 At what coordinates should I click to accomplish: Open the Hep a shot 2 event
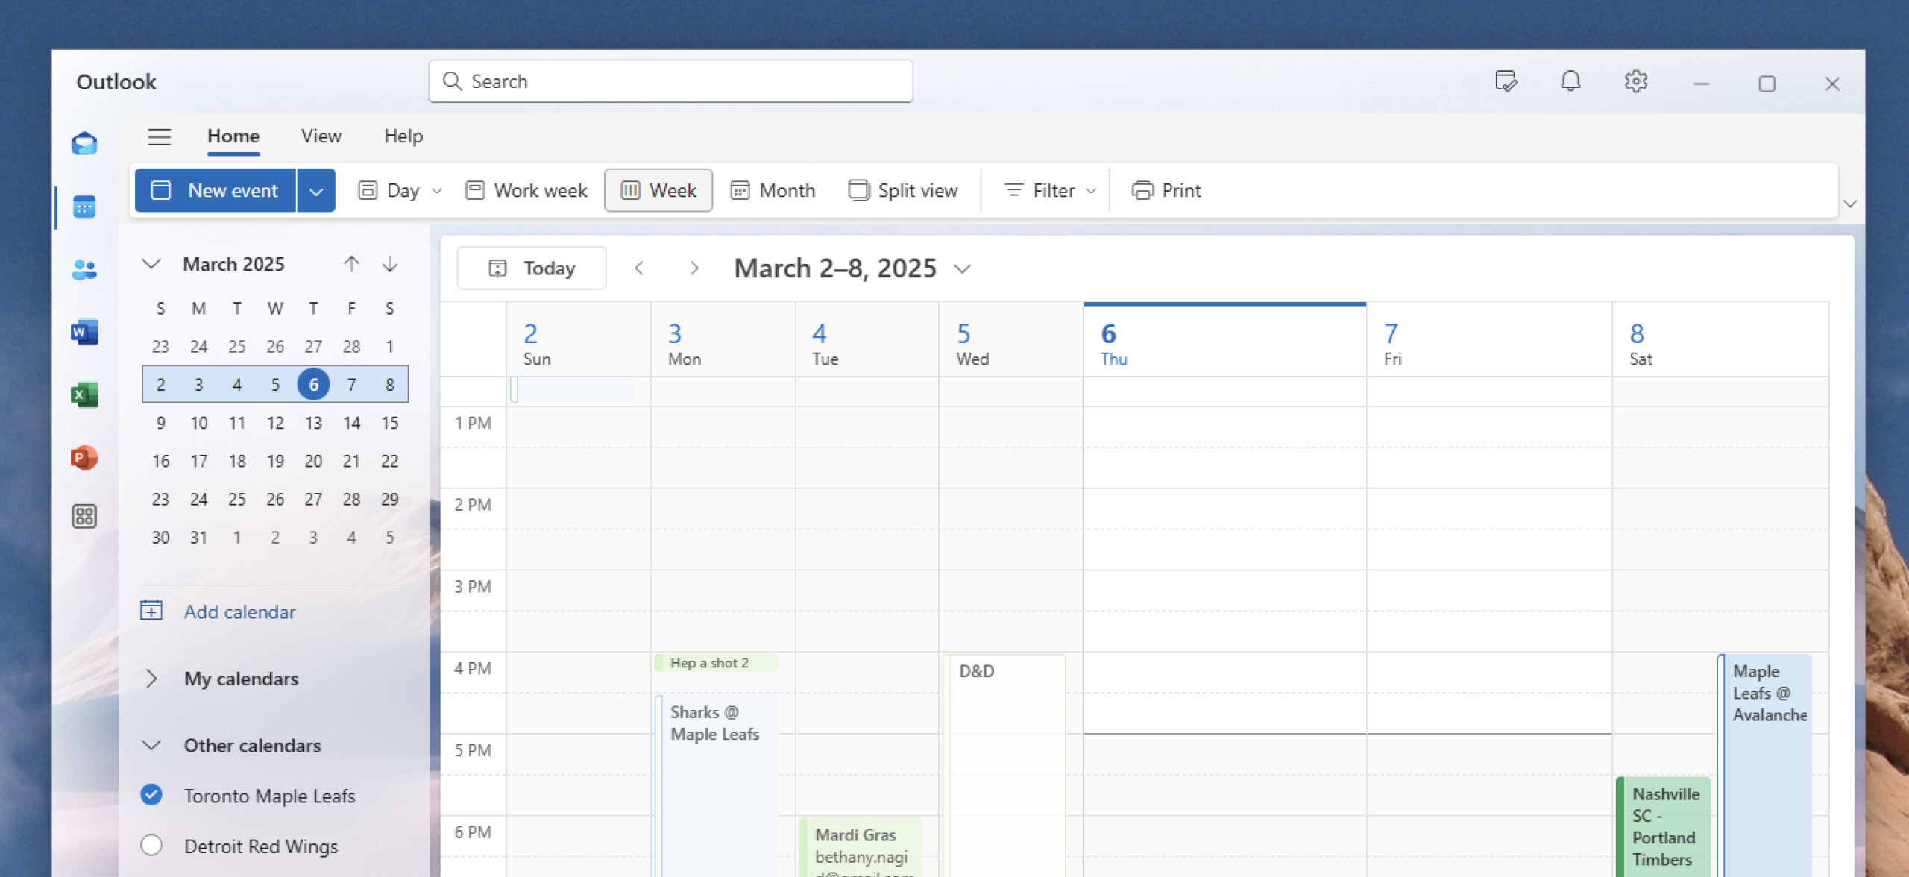(x=717, y=663)
